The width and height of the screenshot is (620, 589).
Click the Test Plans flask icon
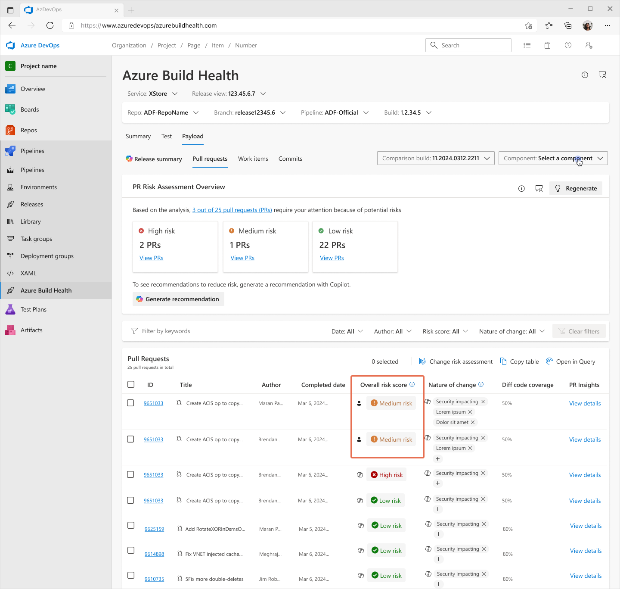(10, 309)
